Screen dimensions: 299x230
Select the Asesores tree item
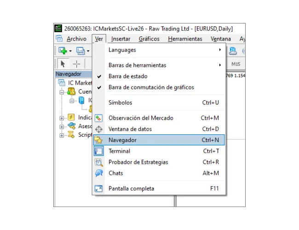(x=85, y=126)
